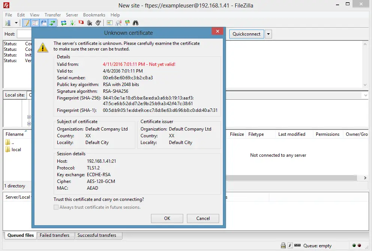
Task: Click the colored list rows toolbar icon
Action: [x=110, y=23]
